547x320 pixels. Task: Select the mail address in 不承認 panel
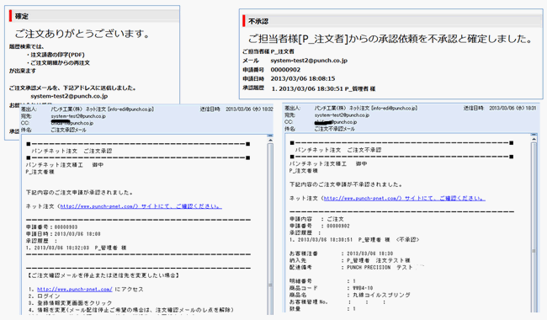tap(309, 61)
